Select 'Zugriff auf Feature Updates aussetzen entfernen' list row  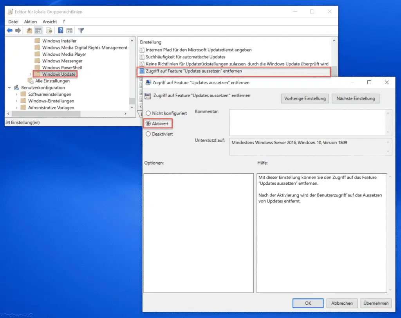234,71
